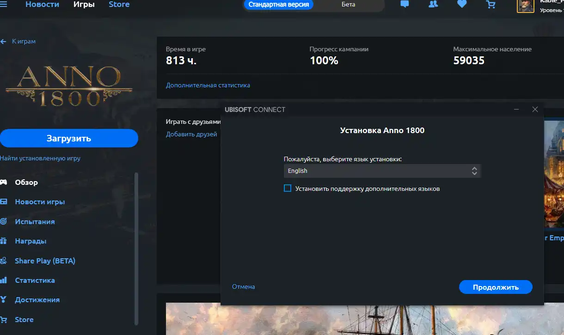The image size is (564, 335).
Task: Open the installation language dropdown showing English
Action: click(382, 171)
